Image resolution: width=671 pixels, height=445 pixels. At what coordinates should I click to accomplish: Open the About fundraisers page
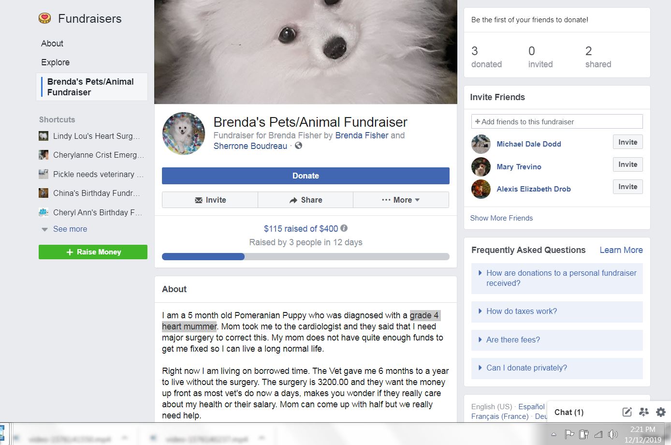[x=52, y=44]
